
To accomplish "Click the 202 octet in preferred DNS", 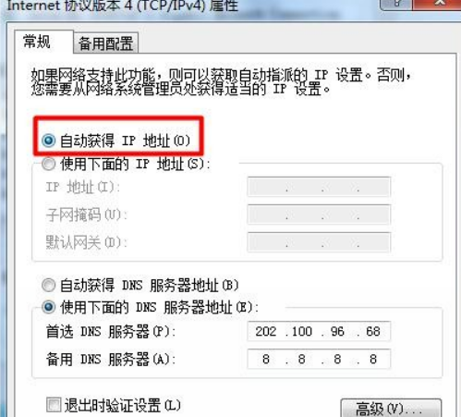I will click(x=266, y=332).
